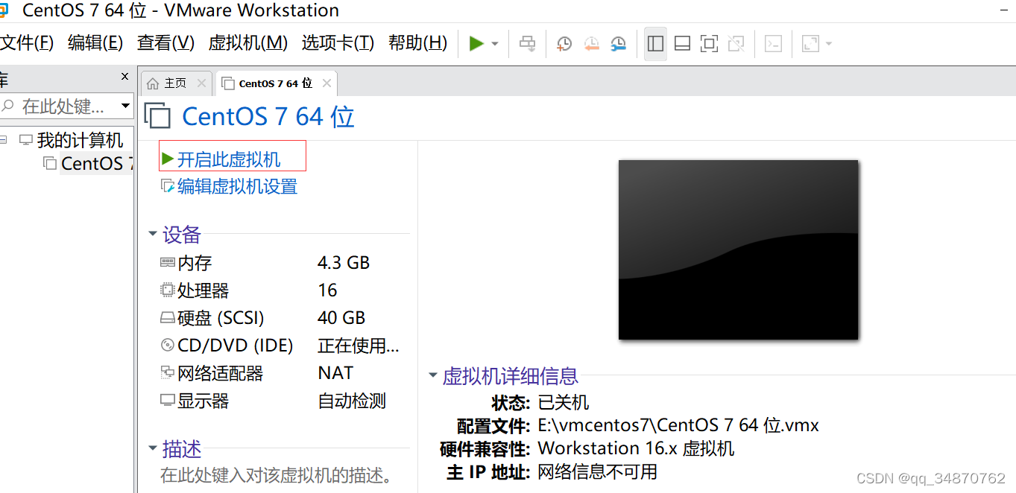Toggle the thumbnail bar view icon
The height and width of the screenshot is (493, 1016).
pyautogui.click(x=682, y=44)
